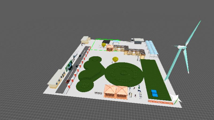Screen dimensions: 214x120
Task: Select the red car on the road
Action: tap(68, 81)
